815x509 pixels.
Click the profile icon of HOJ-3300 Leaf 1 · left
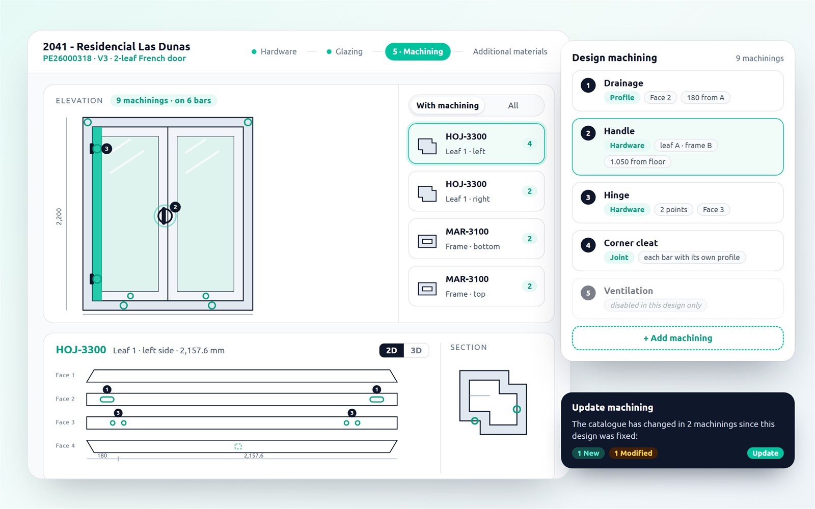coord(427,146)
